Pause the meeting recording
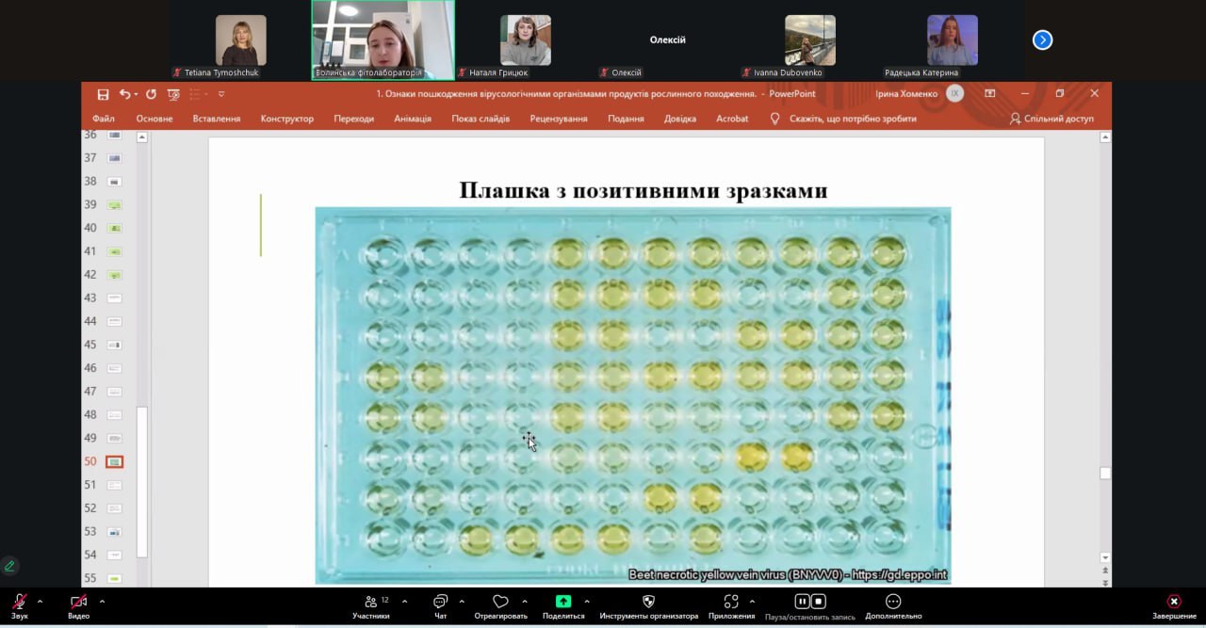The width and height of the screenshot is (1206, 628). click(x=802, y=602)
